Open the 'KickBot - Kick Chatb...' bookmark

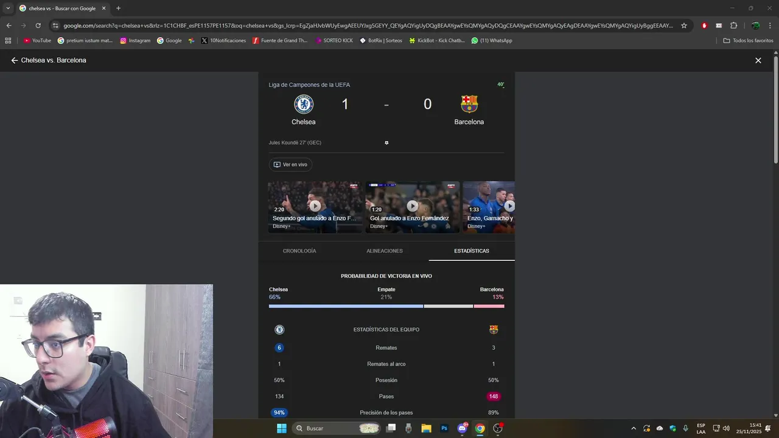tap(437, 41)
